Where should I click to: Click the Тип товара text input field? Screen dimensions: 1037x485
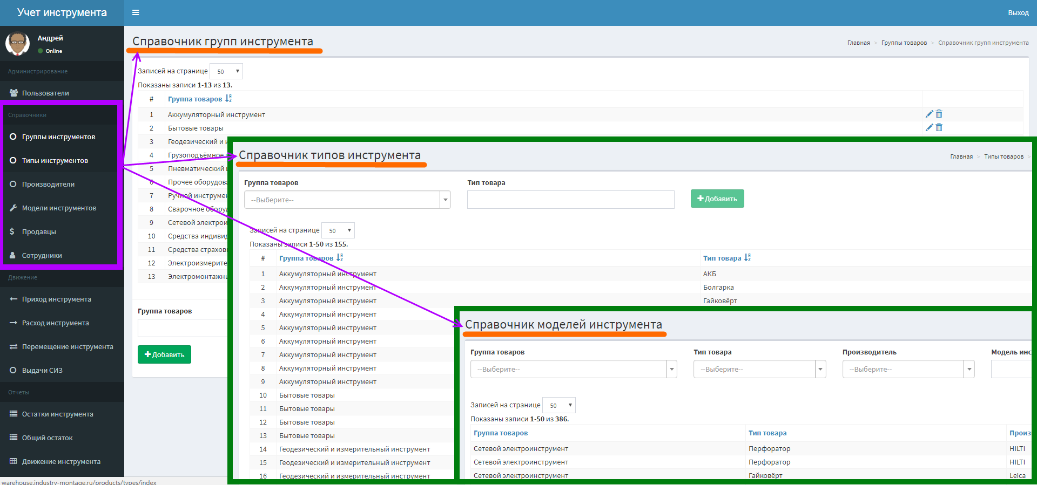click(570, 200)
